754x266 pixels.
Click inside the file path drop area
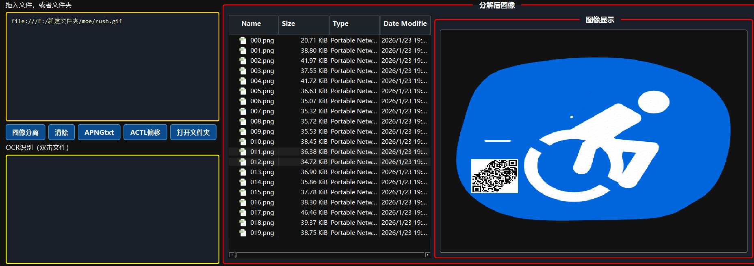tap(113, 67)
